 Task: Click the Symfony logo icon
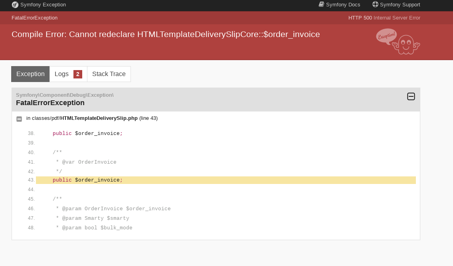(15, 5)
